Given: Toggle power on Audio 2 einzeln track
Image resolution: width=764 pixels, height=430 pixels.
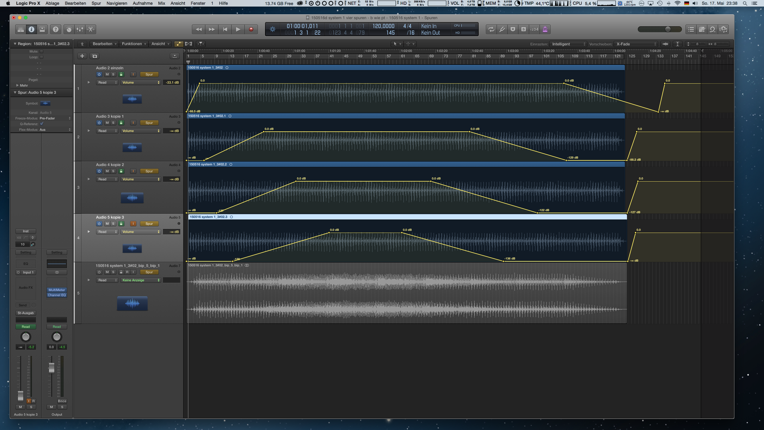Looking at the screenshot, I should (99, 74).
